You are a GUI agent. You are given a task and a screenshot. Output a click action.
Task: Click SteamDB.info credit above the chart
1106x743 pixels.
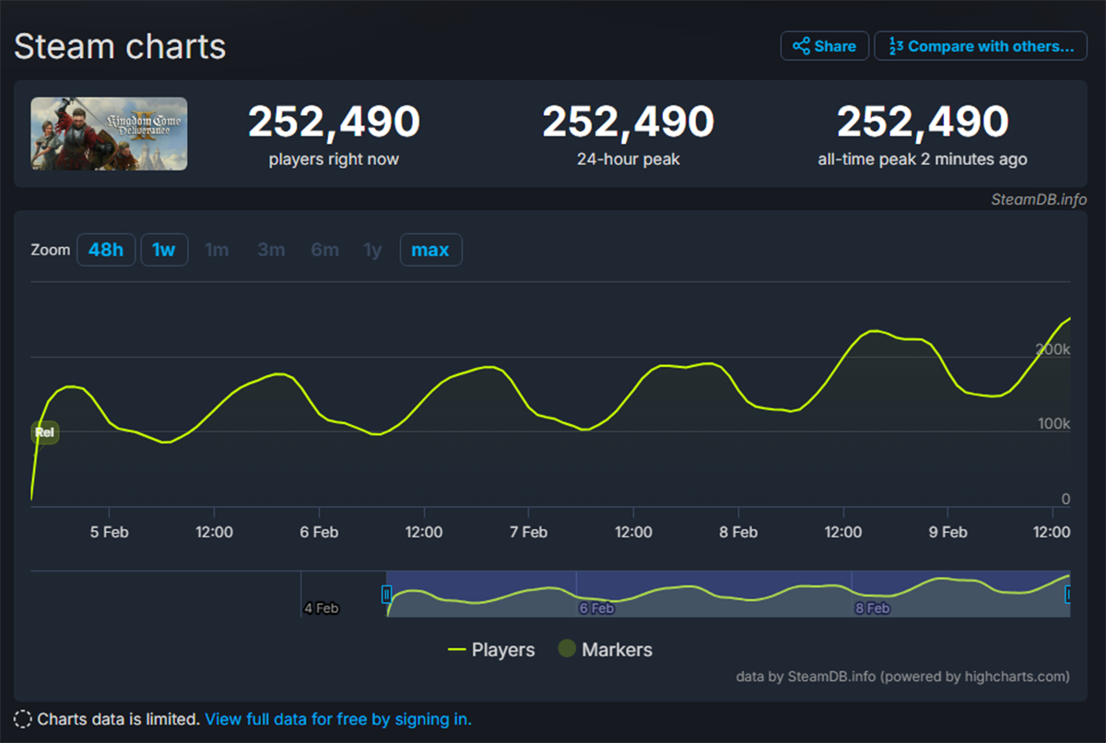pos(1039,199)
